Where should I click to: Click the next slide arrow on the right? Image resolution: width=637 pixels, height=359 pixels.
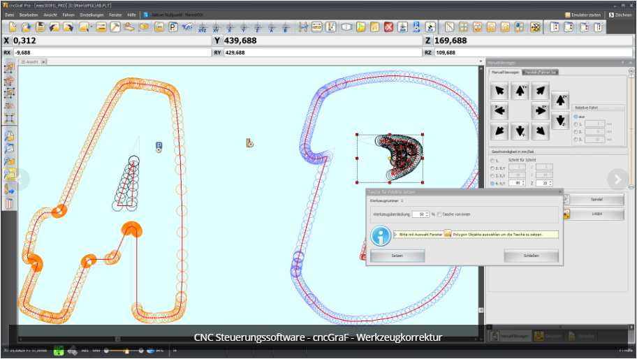point(617,179)
